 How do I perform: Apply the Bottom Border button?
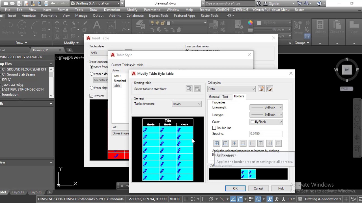[243, 143]
